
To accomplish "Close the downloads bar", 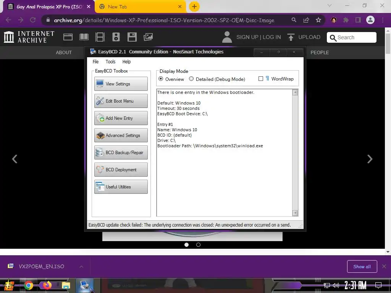I will coord(384,267).
